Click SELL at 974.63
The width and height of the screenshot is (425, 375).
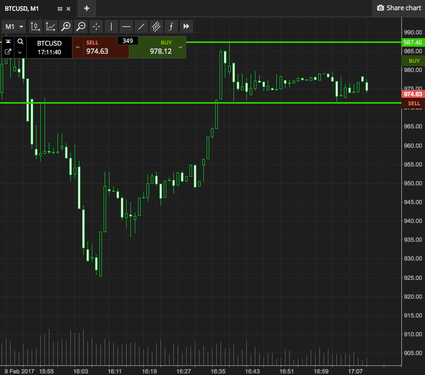click(x=102, y=47)
